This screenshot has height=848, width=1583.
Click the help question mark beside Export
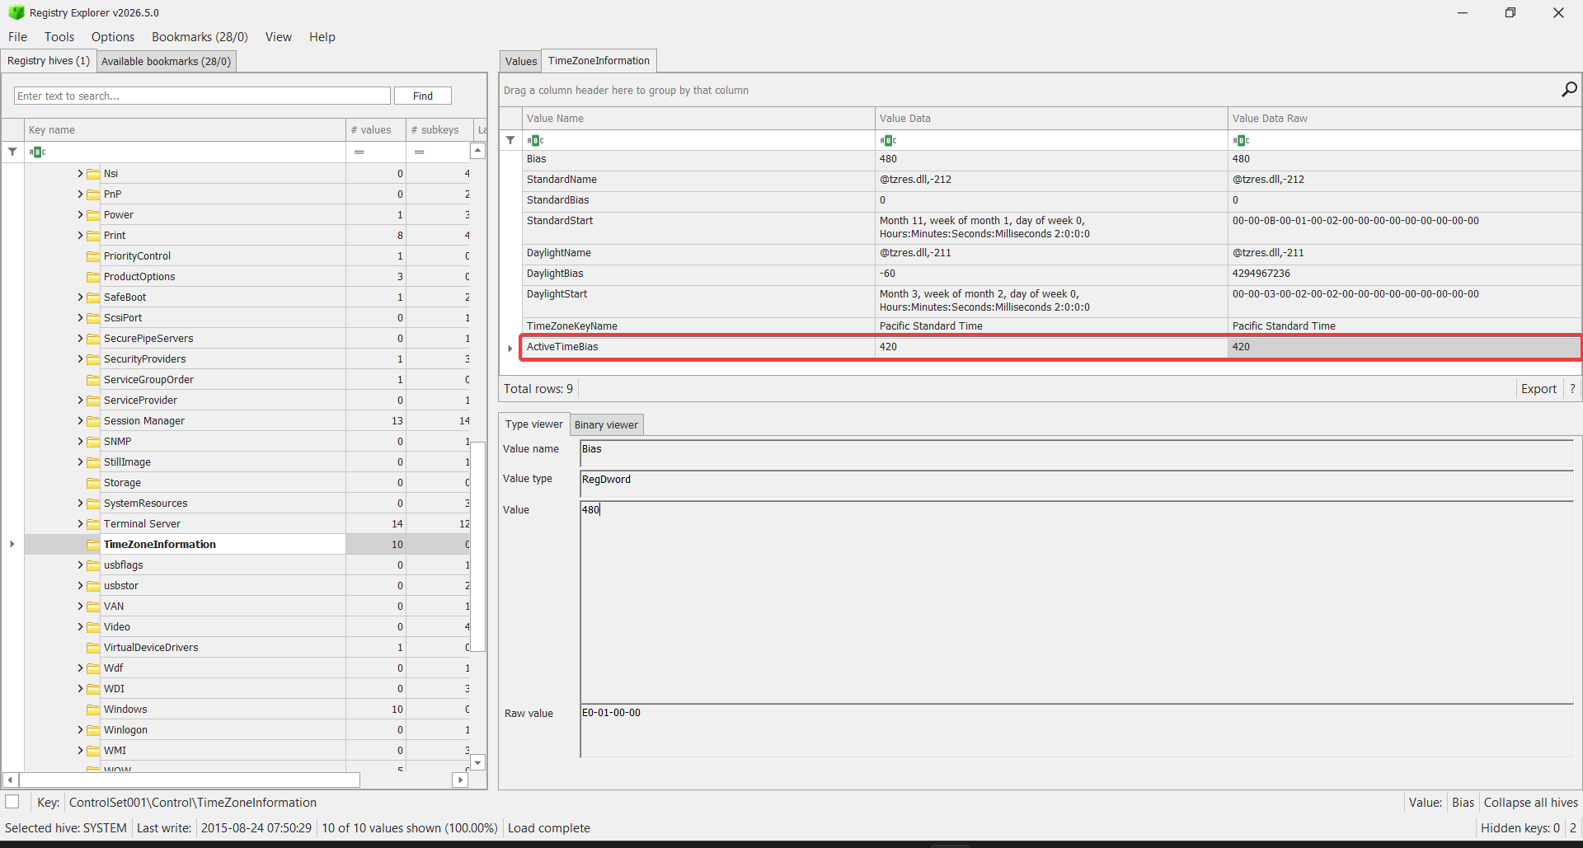pos(1572,389)
